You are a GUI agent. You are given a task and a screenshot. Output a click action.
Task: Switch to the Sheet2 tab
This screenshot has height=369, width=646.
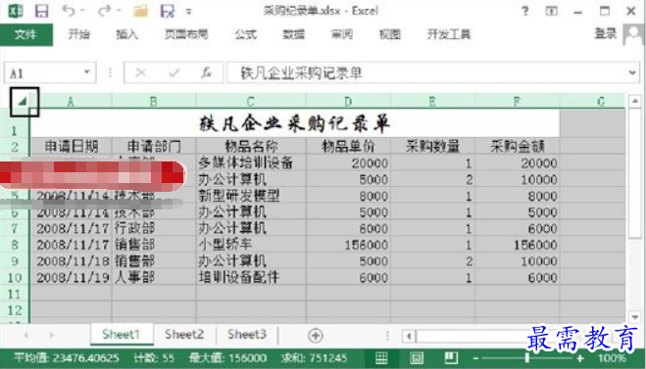[x=184, y=335]
